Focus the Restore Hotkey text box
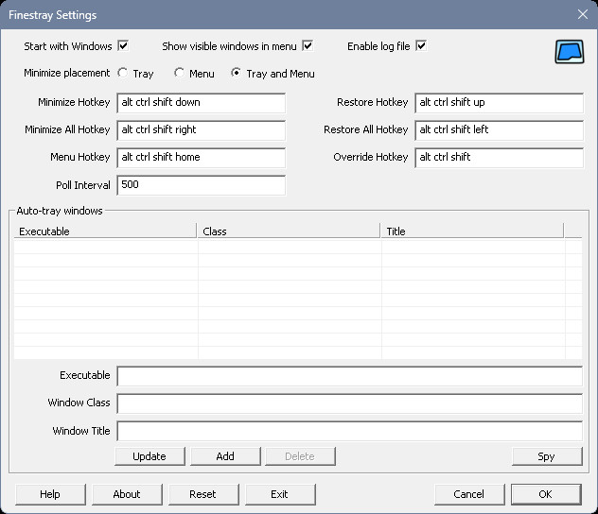The height and width of the screenshot is (514, 598). click(500, 103)
